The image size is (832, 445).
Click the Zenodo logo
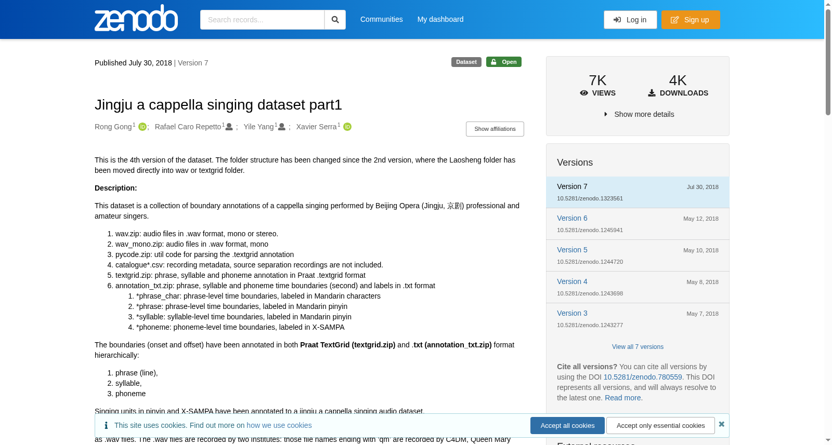pyautogui.click(x=136, y=18)
